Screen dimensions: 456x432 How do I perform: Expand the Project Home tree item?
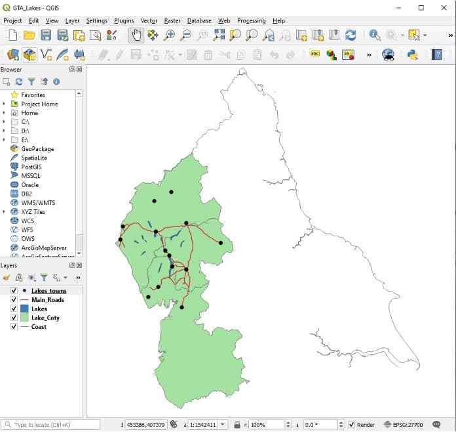click(x=4, y=104)
